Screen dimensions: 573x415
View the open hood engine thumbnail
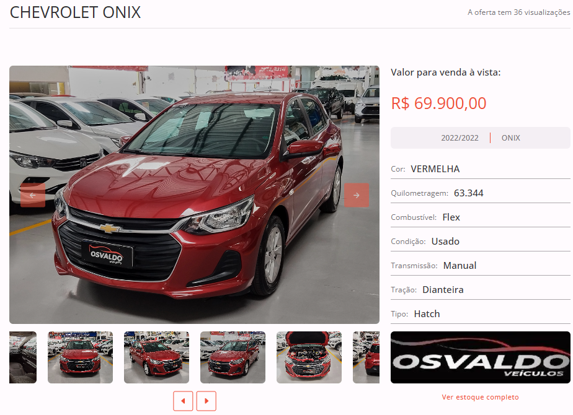[309, 357]
